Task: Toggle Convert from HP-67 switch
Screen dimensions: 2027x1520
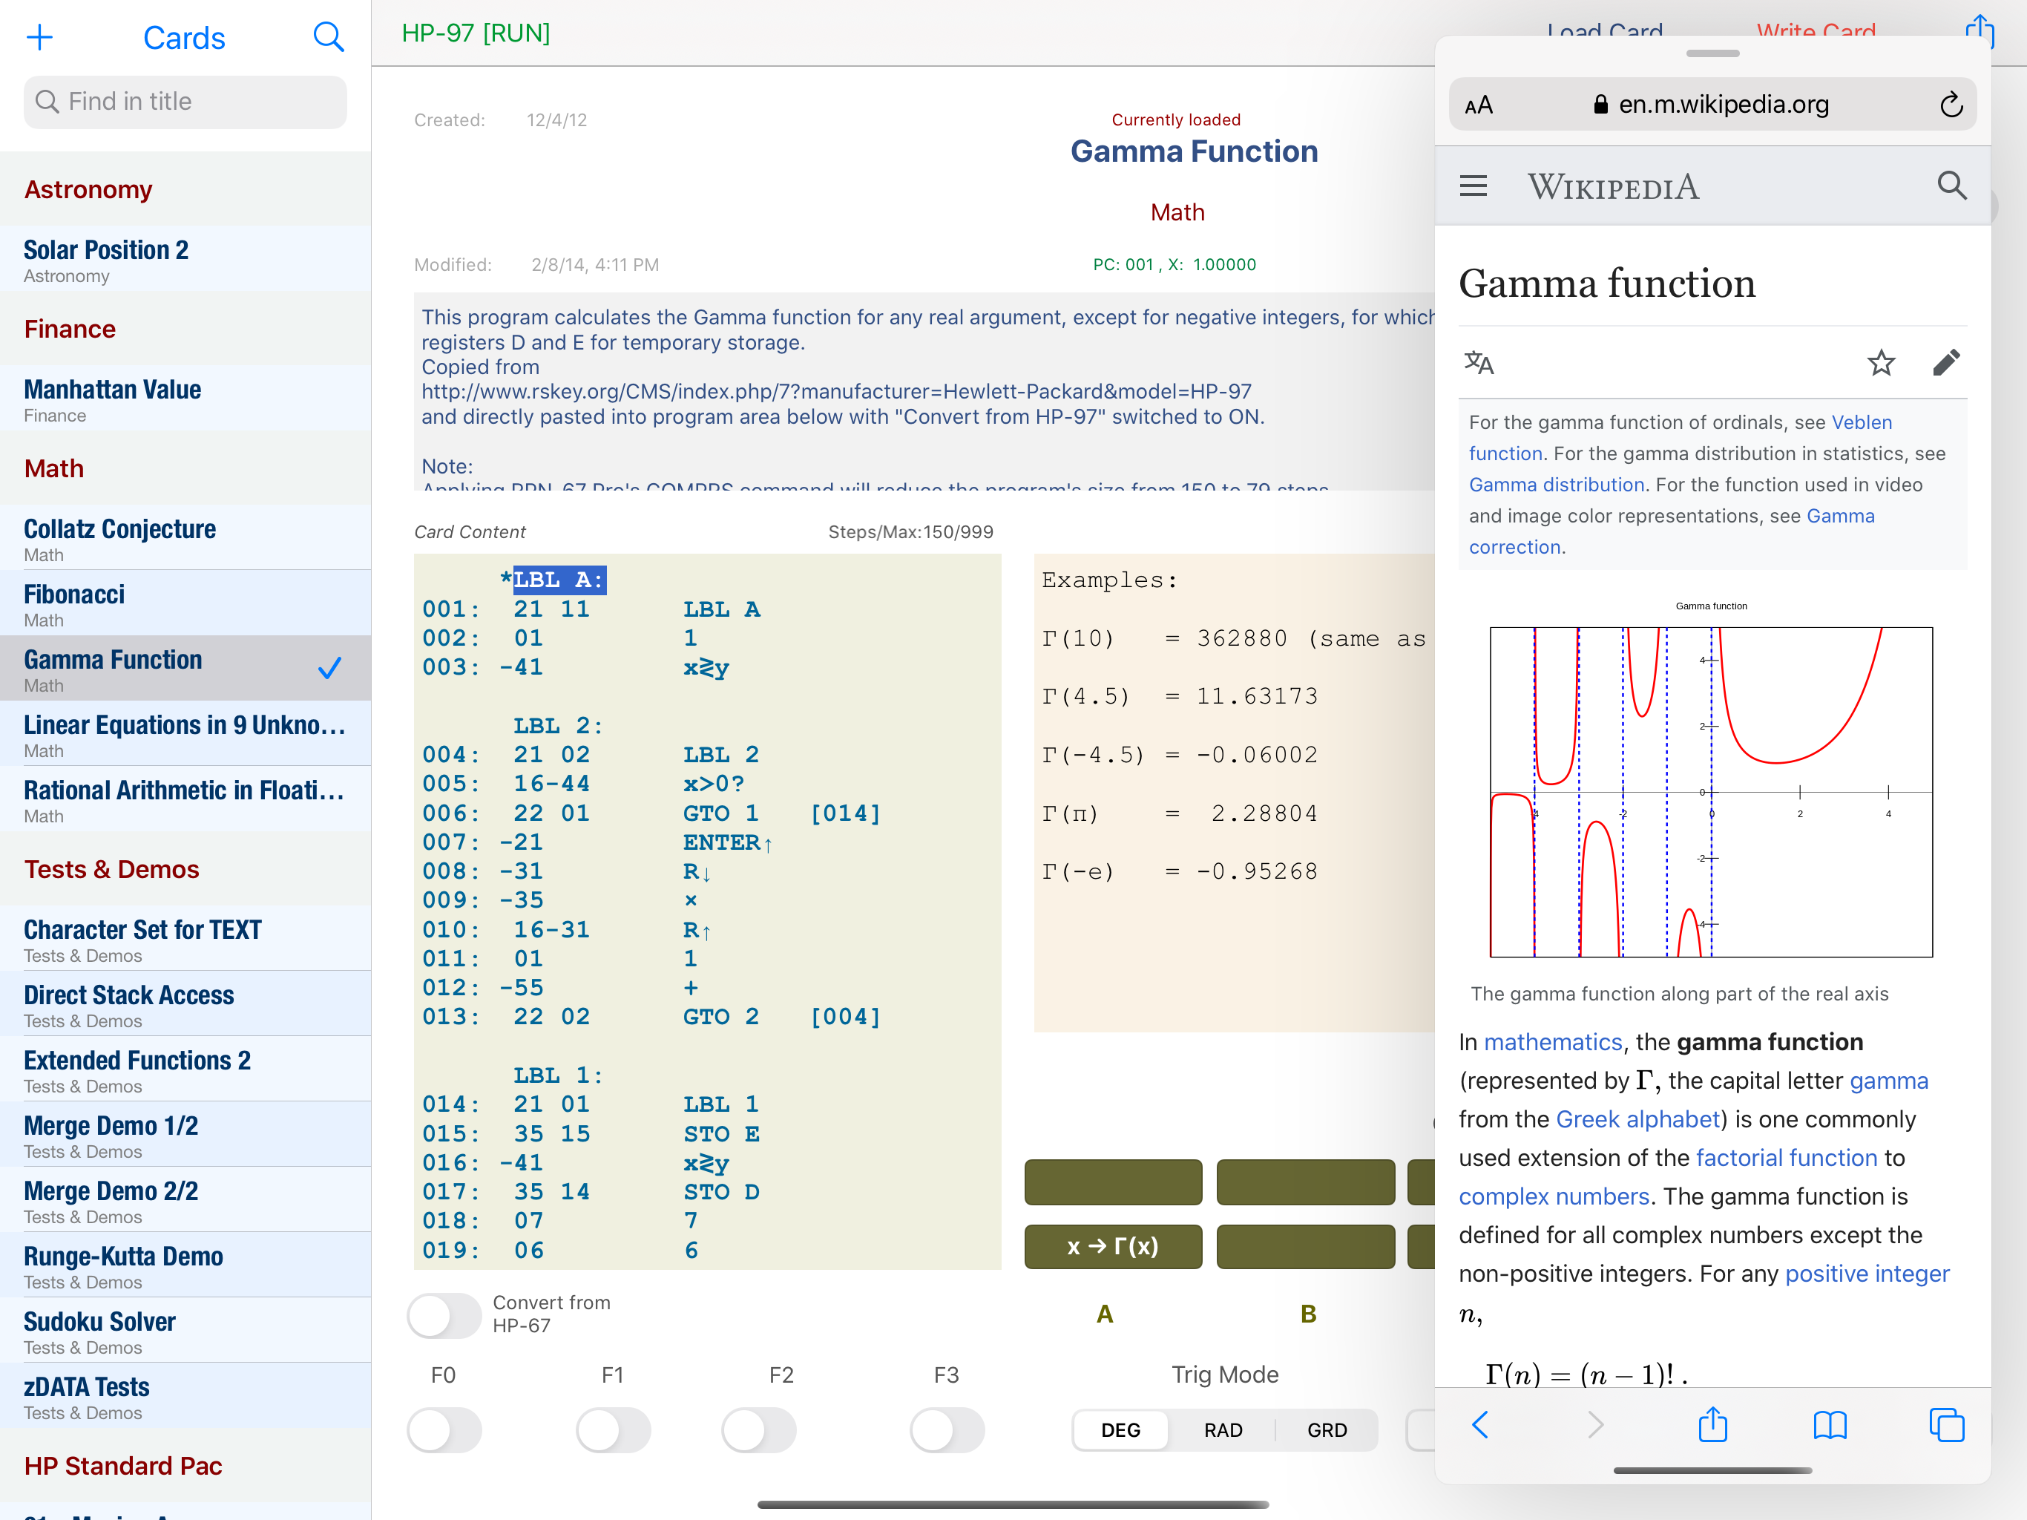Action: (444, 1316)
